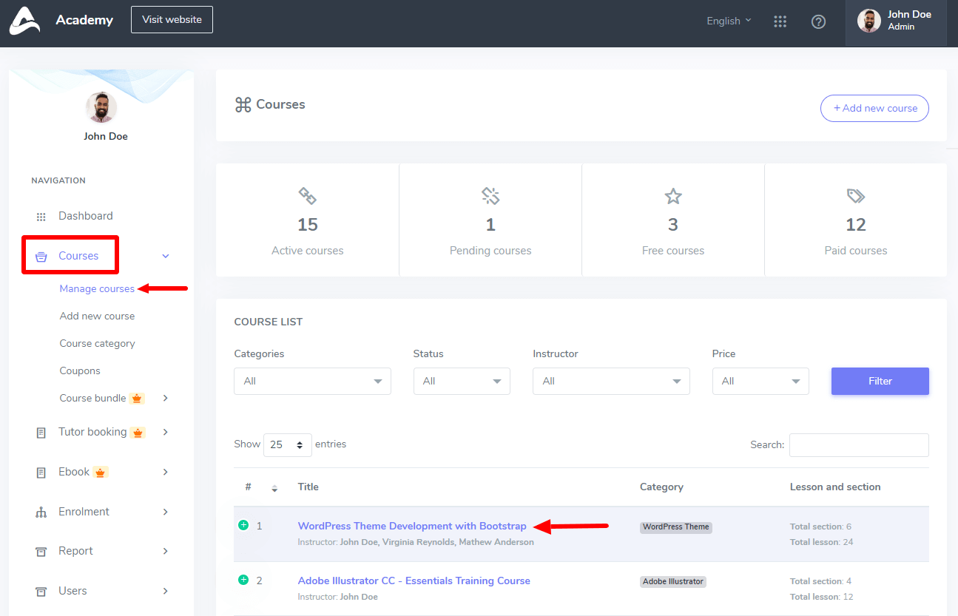Open the English language selector
Viewport: 958px width, 616px height.
[729, 21]
